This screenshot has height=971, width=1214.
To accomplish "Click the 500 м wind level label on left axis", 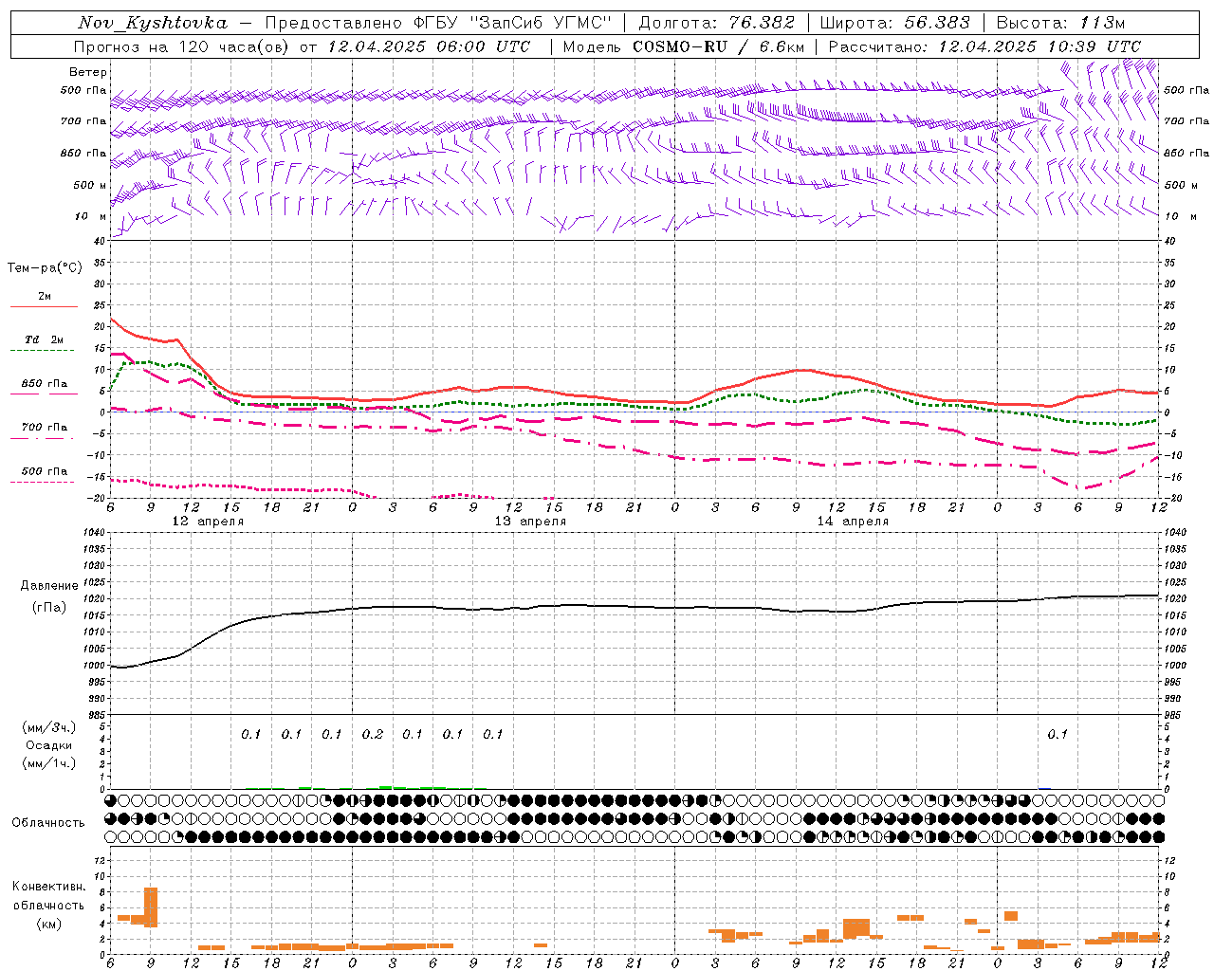I will pyautogui.click(x=91, y=185).
